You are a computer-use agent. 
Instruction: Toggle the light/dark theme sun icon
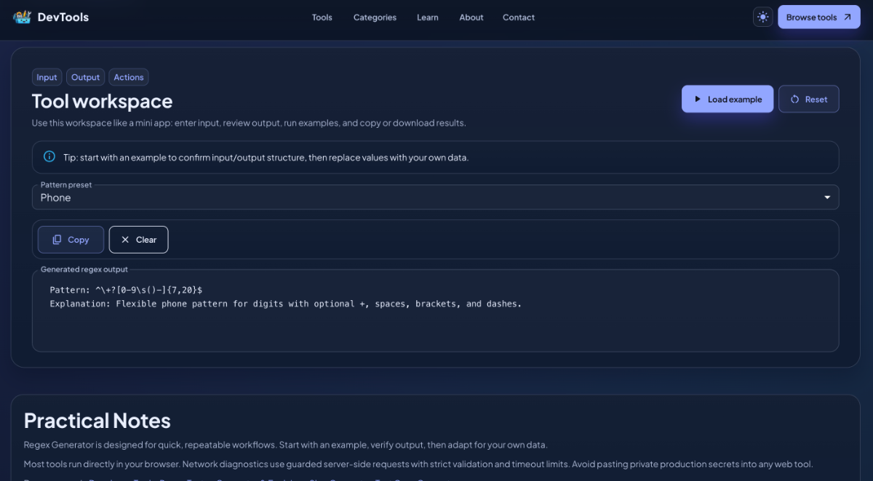762,17
